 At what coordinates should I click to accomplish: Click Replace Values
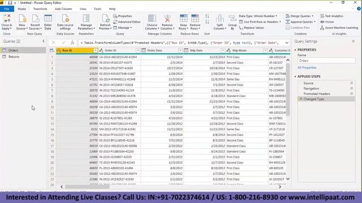pyautogui.click(x=252, y=28)
